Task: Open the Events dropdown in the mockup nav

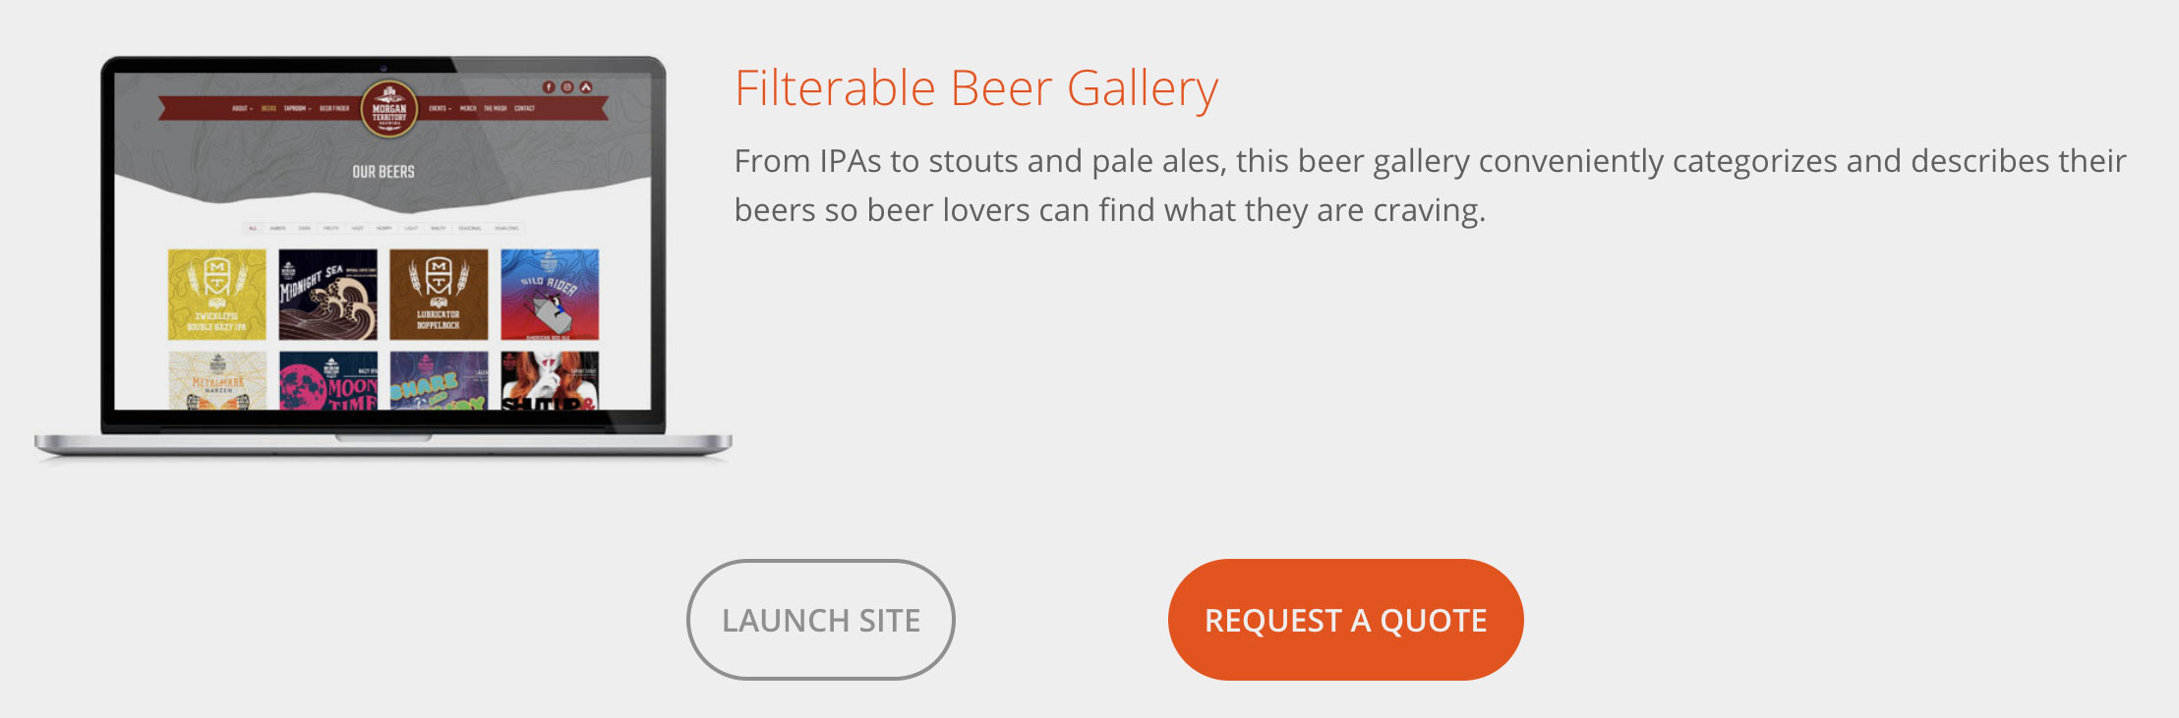Action: (x=440, y=109)
